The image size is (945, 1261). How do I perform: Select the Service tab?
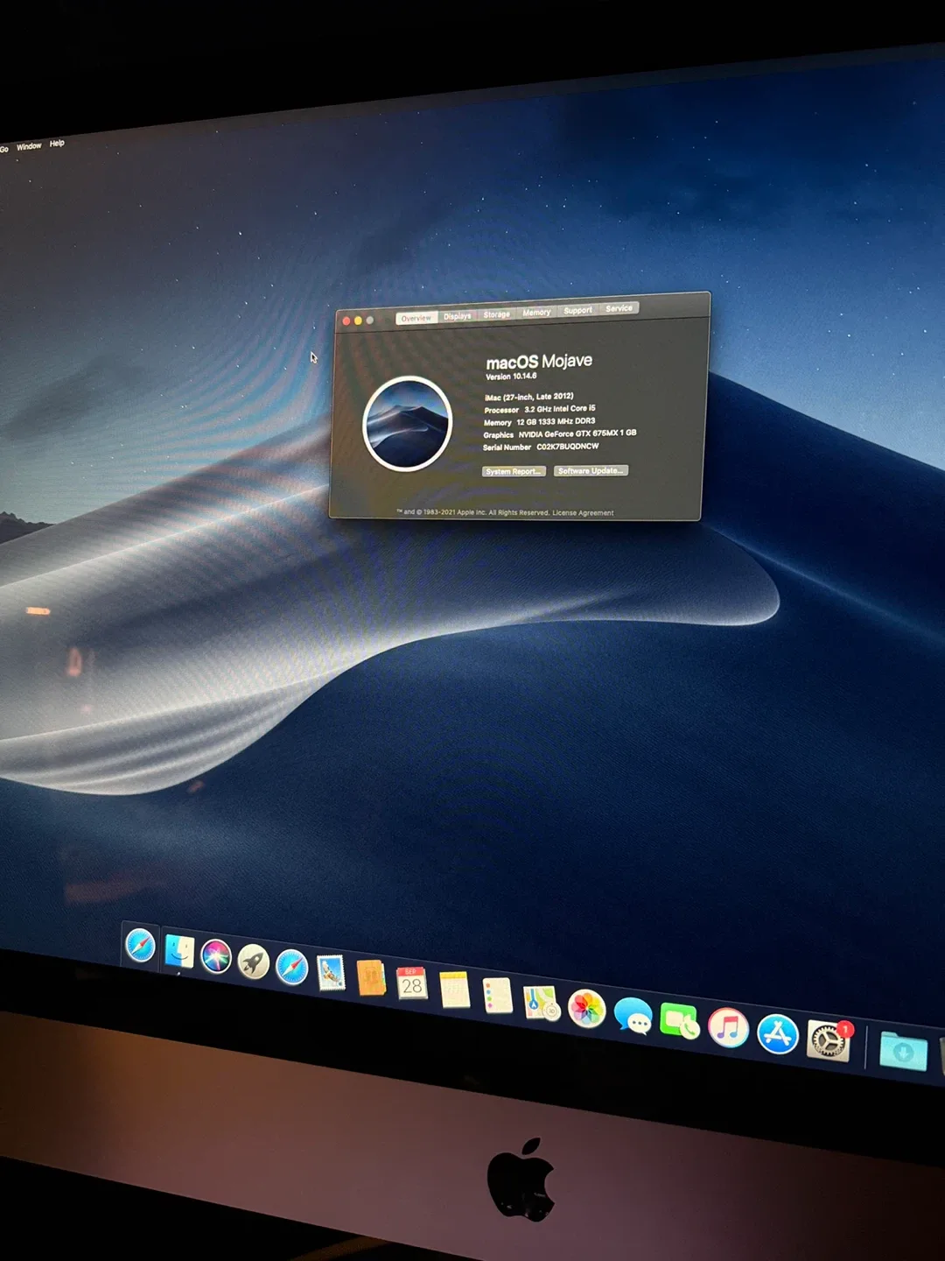[x=619, y=308]
